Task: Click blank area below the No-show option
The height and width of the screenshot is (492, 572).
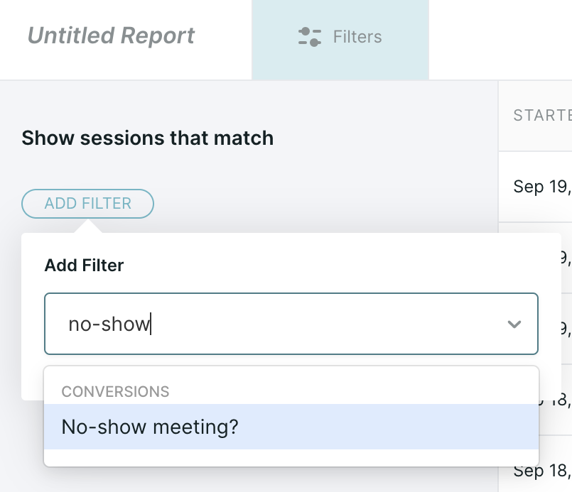Action: pyautogui.click(x=291, y=457)
